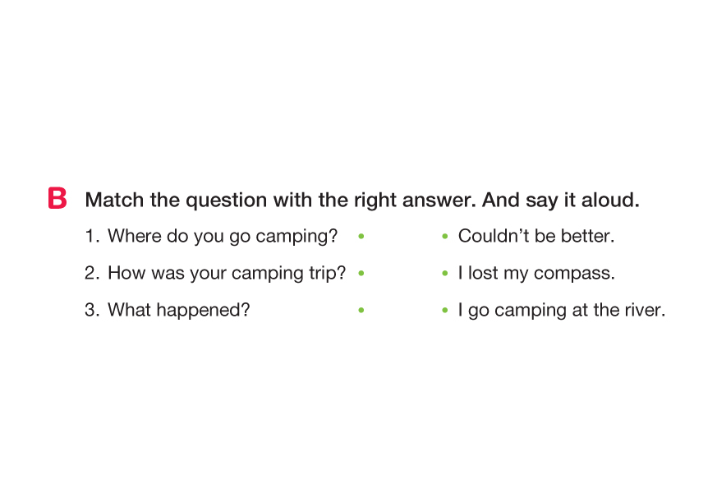
Task: Click green dot before "Couldn't be better."
Action: [444, 237]
